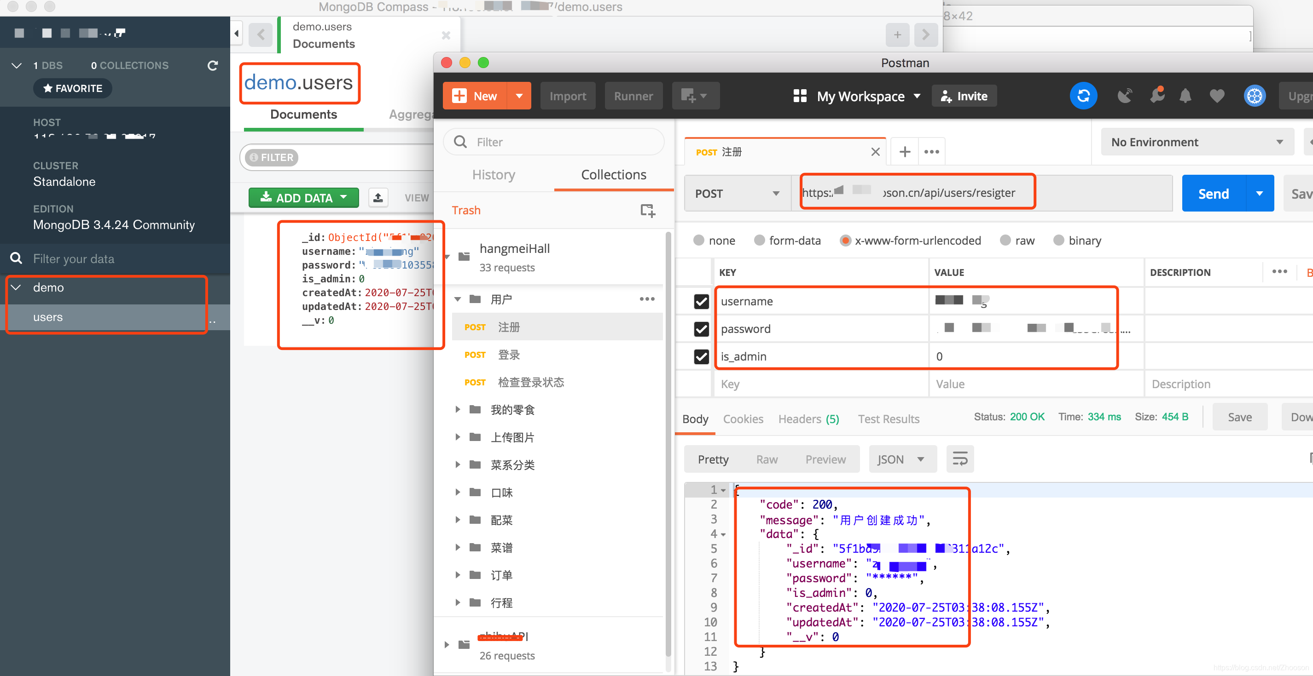Image resolution: width=1313 pixels, height=676 pixels.
Task: Collapse the 用户 folder
Action: click(457, 299)
